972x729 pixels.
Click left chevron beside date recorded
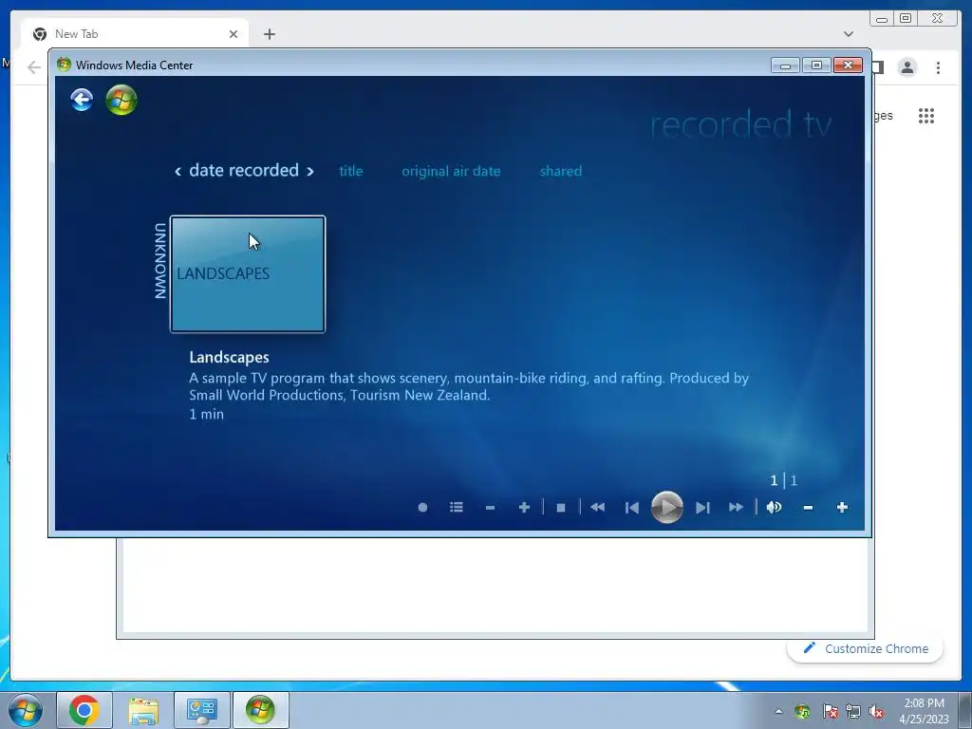[x=178, y=172]
